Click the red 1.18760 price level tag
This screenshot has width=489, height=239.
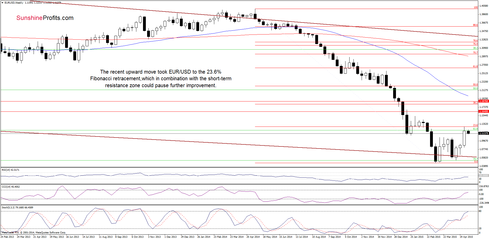click(484, 101)
